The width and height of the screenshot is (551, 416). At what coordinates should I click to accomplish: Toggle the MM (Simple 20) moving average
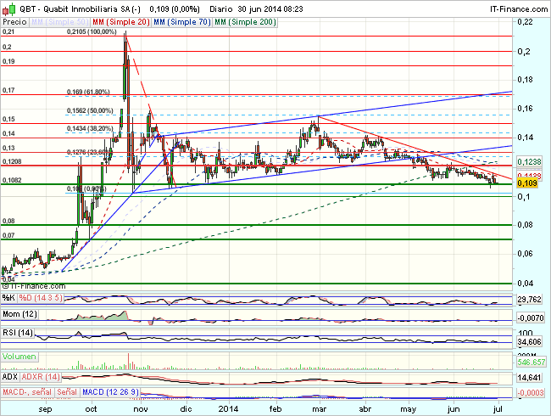tap(114, 19)
